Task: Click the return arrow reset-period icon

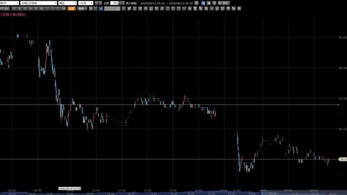Action: 196,3
